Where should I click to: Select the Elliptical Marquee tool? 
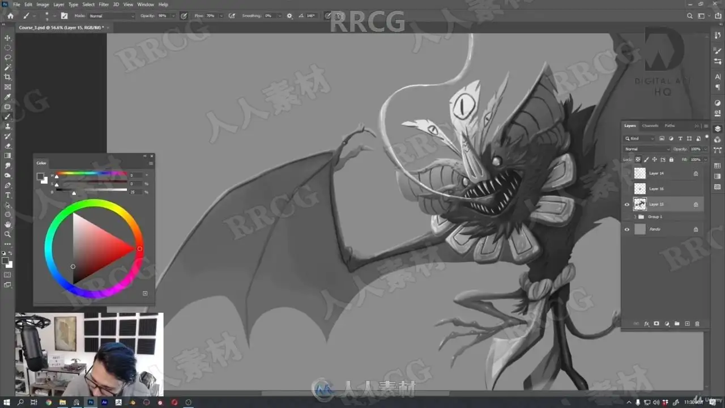coord(7,48)
